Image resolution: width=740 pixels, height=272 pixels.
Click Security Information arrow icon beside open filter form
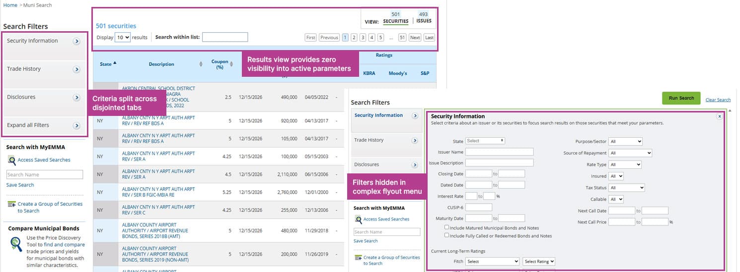tap(415, 115)
